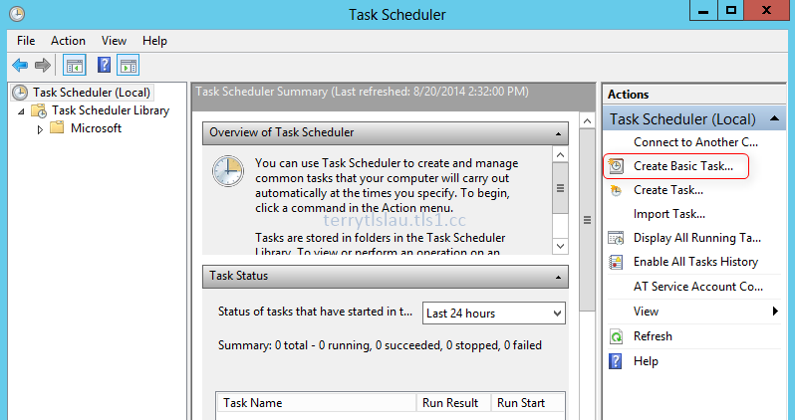Click the Display All Running Tasks icon
Screen dimensions: 795x420
coord(616,238)
